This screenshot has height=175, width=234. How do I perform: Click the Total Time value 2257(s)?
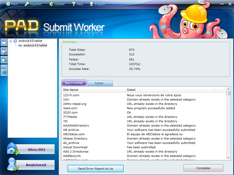(x=135, y=64)
